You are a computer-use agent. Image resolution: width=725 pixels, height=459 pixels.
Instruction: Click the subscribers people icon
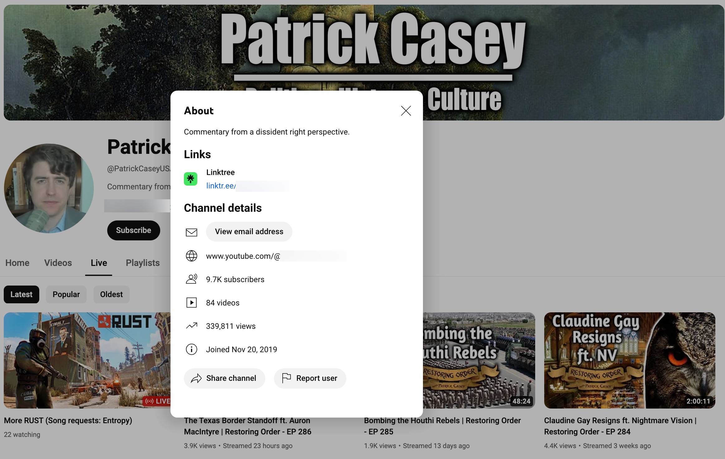[x=191, y=279]
